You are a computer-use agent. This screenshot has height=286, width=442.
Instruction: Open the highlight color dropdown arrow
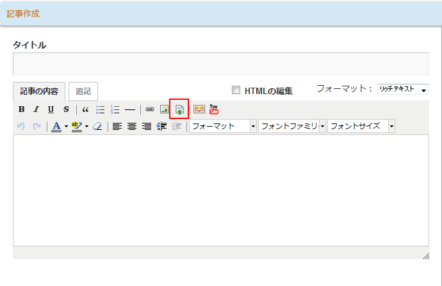[x=87, y=127]
